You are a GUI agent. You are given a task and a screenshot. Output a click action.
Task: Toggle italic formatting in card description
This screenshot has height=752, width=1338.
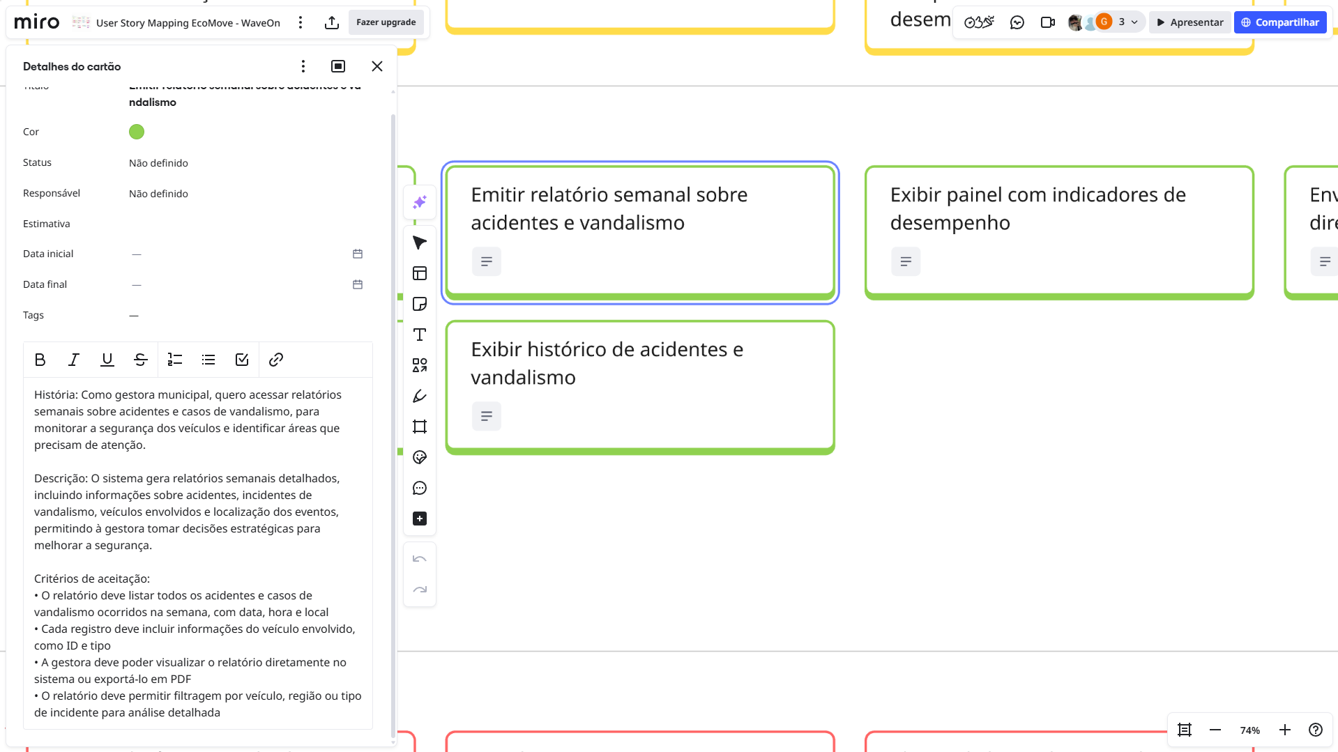pos(73,360)
